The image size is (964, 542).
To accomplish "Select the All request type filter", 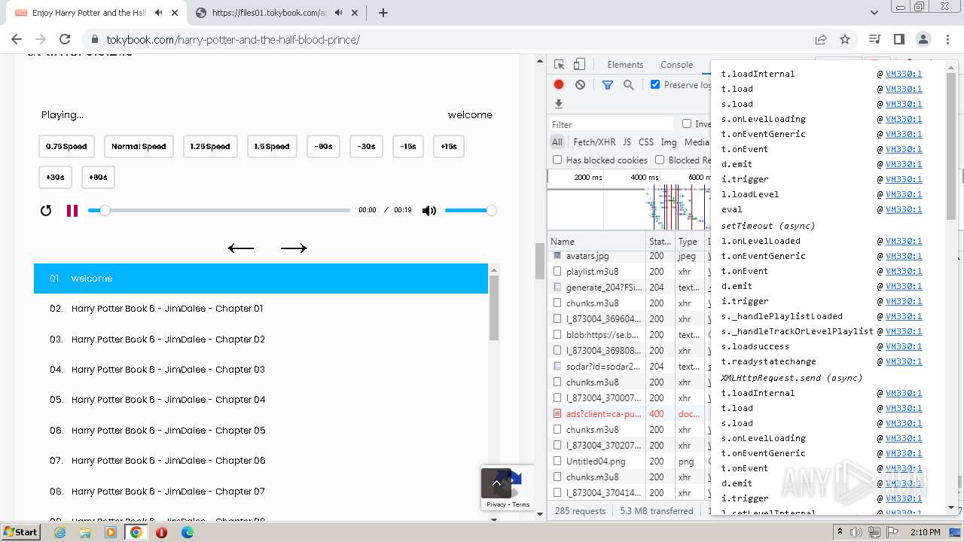I will [557, 142].
